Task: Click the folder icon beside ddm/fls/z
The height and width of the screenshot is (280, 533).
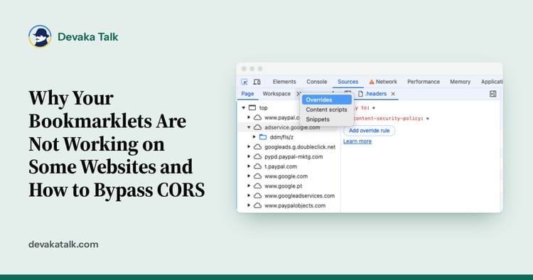Action: pyautogui.click(x=263, y=137)
